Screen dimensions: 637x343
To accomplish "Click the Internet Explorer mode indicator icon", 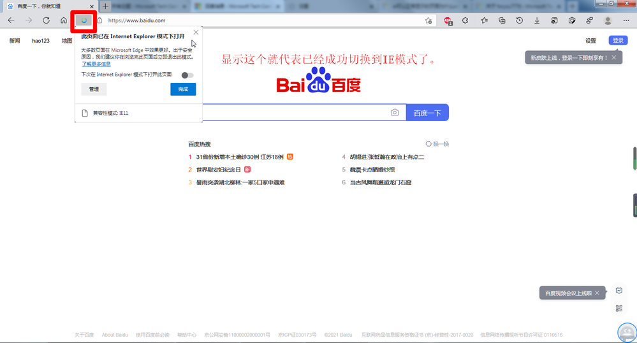I will tap(84, 20).
